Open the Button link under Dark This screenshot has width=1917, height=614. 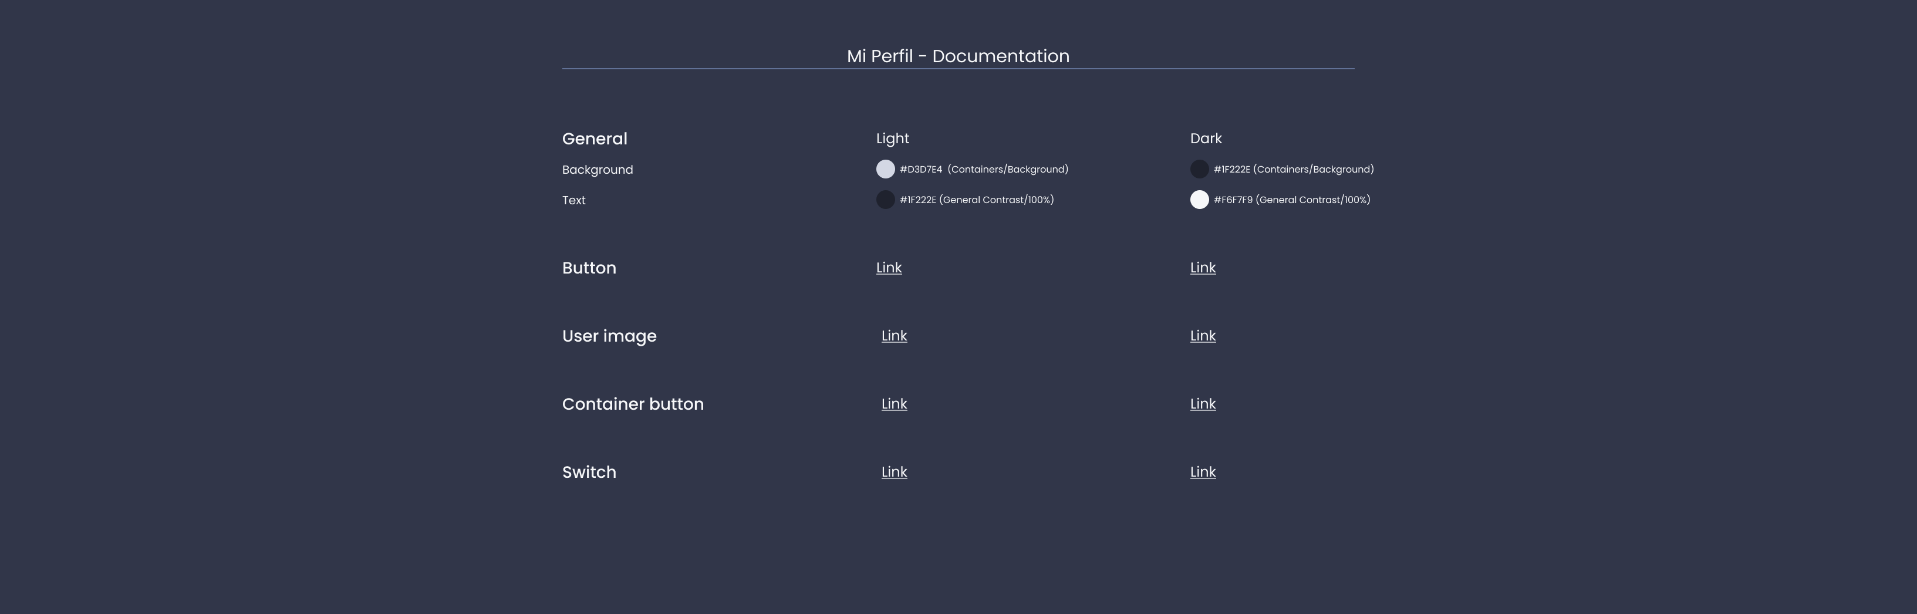1203,267
